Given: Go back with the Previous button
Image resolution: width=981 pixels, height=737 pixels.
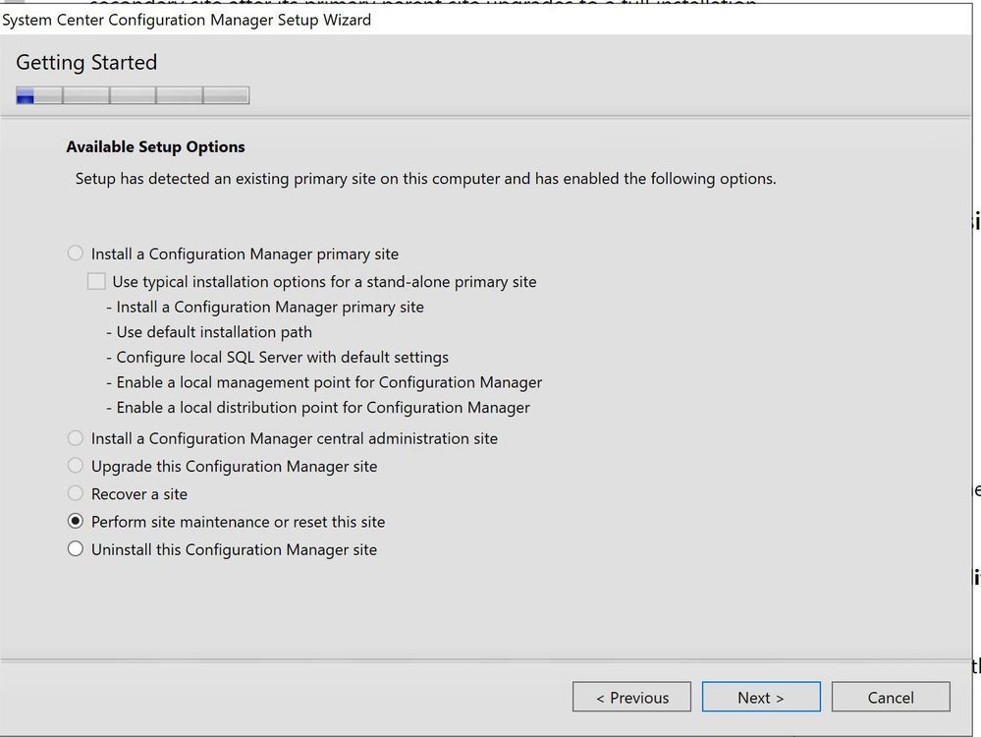Looking at the screenshot, I should 631,697.
